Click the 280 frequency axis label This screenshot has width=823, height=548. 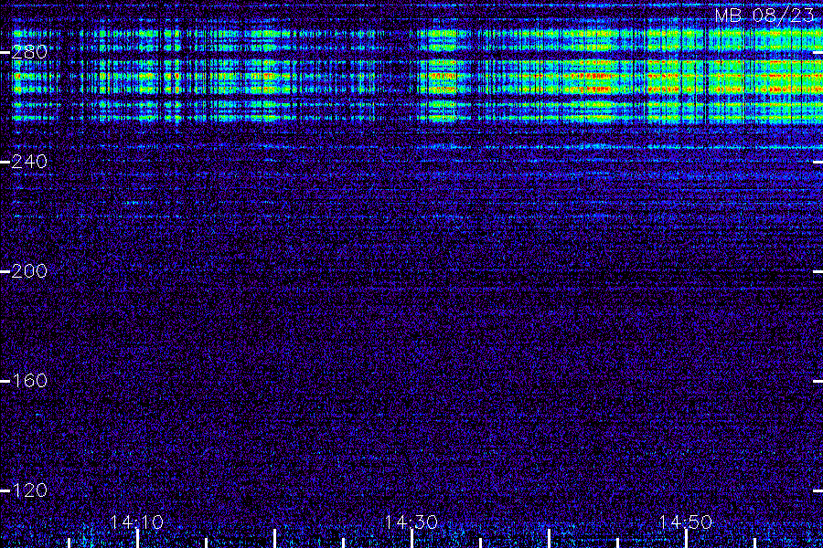[29, 52]
